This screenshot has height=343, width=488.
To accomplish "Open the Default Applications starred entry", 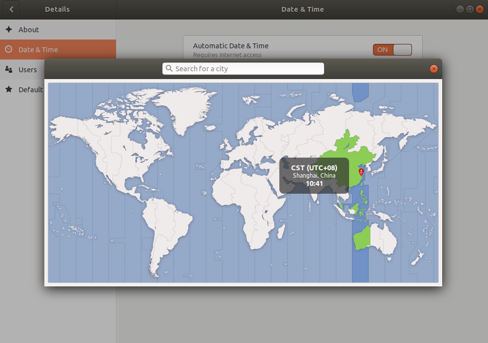I will pyautogui.click(x=30, y=90).
